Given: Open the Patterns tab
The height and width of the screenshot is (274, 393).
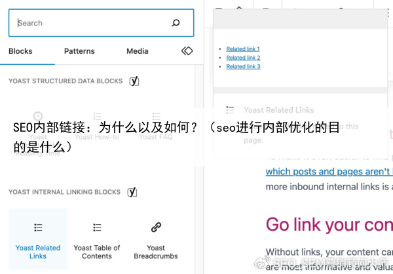Looking at the screenshot, I should pyautogui.click(x=79, y=51).
